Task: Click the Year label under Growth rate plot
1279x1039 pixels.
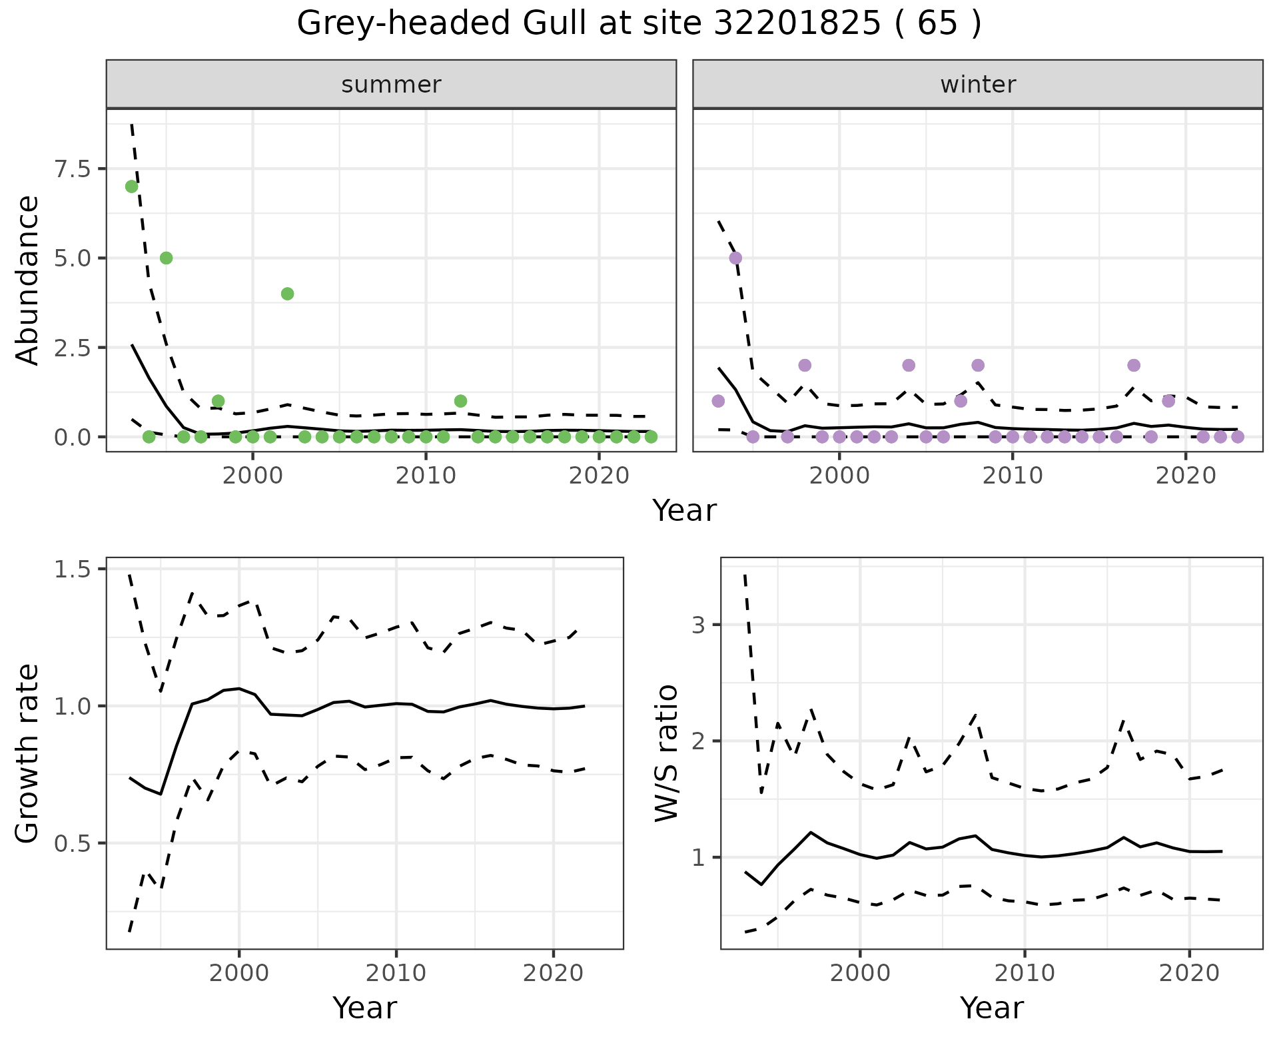Action: click(364, 1008)
